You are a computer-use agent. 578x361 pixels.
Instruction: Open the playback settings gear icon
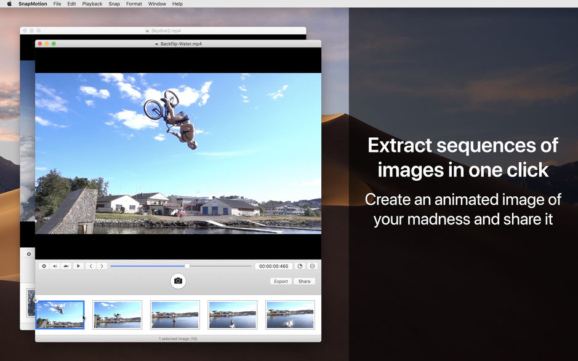(44, 266)
